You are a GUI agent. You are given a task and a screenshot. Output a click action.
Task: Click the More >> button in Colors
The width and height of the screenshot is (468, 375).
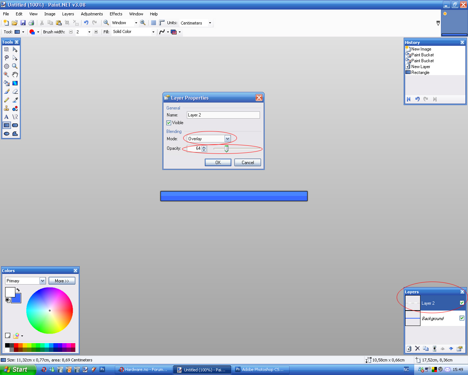pos(62,281)
